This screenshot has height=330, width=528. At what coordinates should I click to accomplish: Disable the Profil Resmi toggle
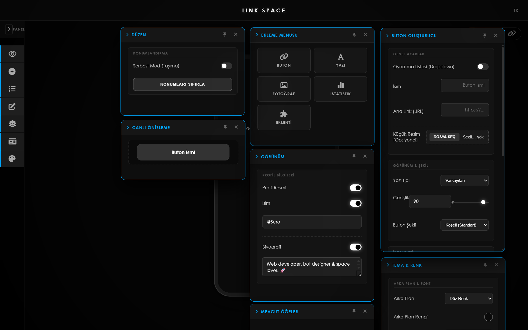[355, 188]
